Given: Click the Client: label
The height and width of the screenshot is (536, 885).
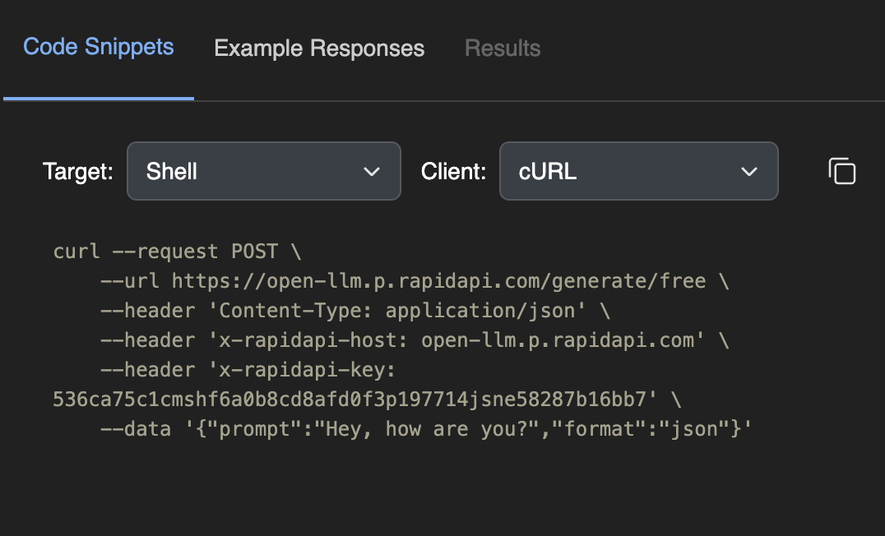Looking at the screenshot, I should coord(453,172).
